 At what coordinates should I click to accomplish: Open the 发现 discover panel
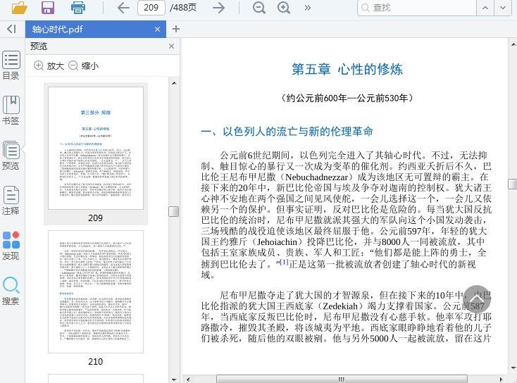[11, 245]
